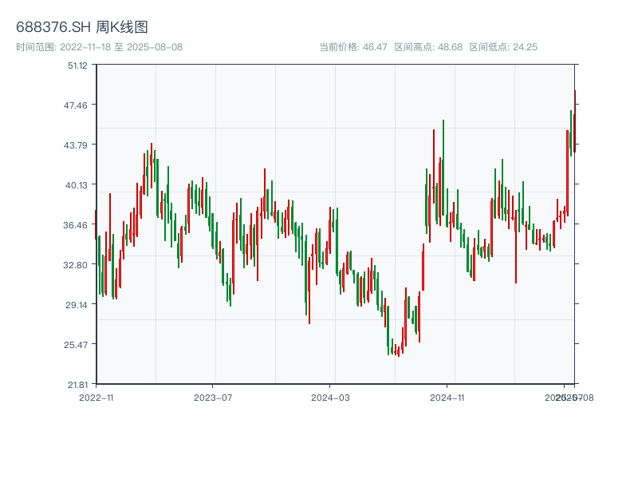Click the 47.46 y-axis tick label
The image size is (638, 479).
(x=77, y=105)
